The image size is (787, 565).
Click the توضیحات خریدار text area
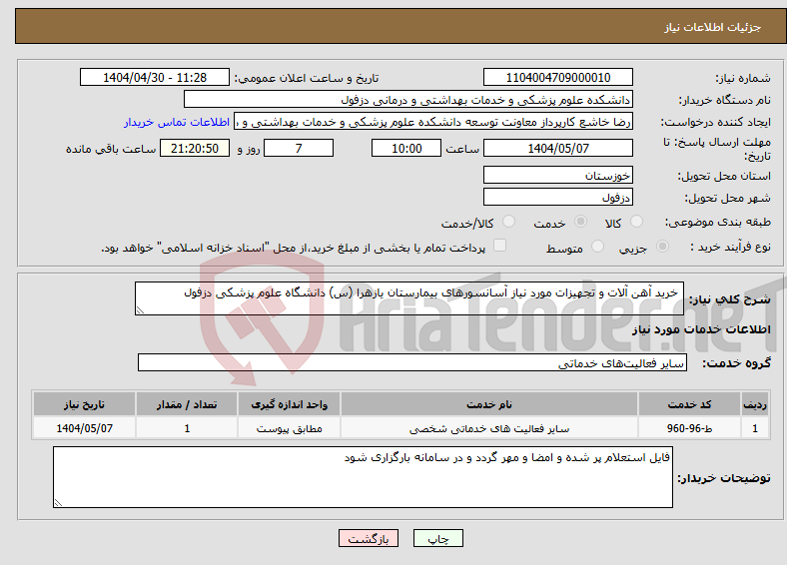[363, 477]
